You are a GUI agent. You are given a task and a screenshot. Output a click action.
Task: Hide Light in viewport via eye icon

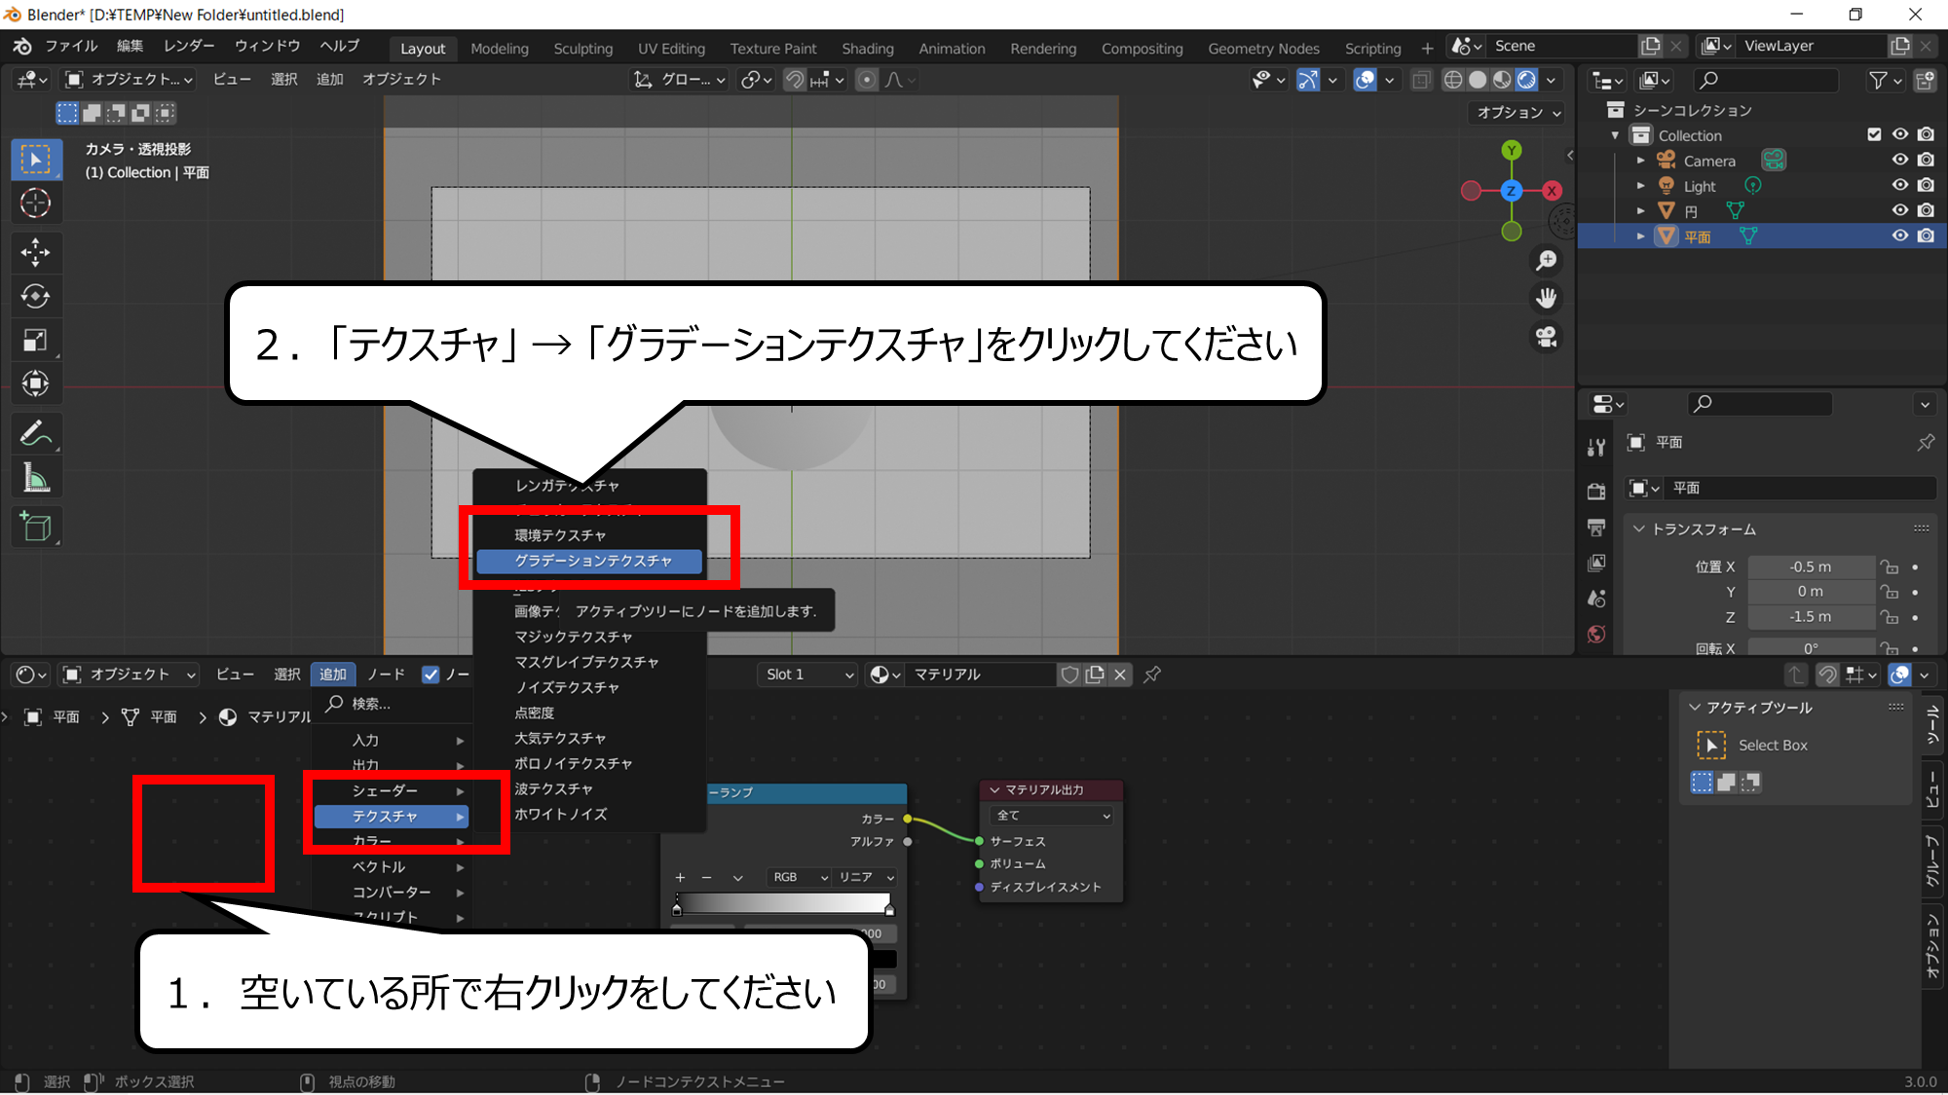pyautogui.click(x=1900, y=185)
